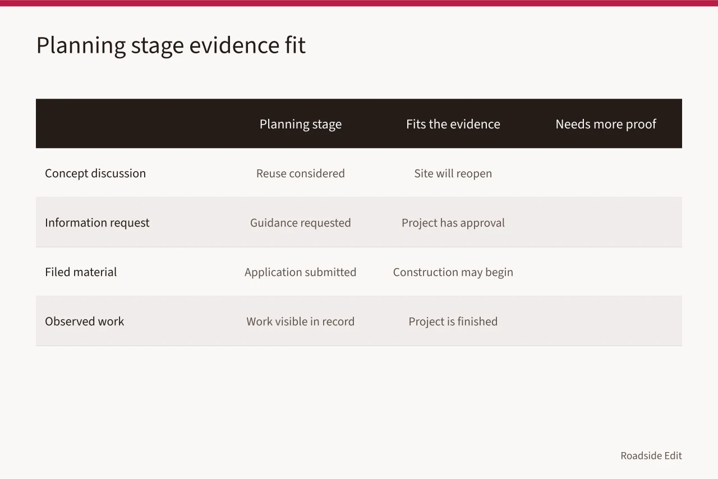Click the 'Planning stage' column header

tap(301, 124)
